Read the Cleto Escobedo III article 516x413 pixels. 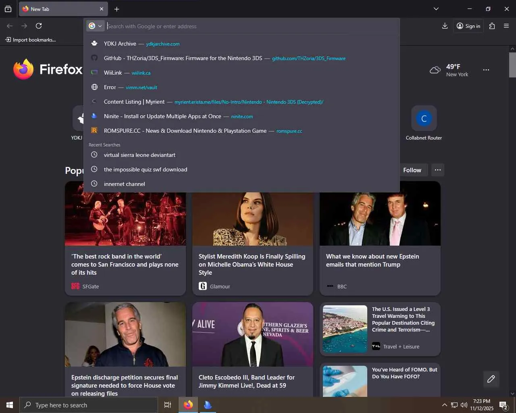pyautogui.click(x=253, y=349)
